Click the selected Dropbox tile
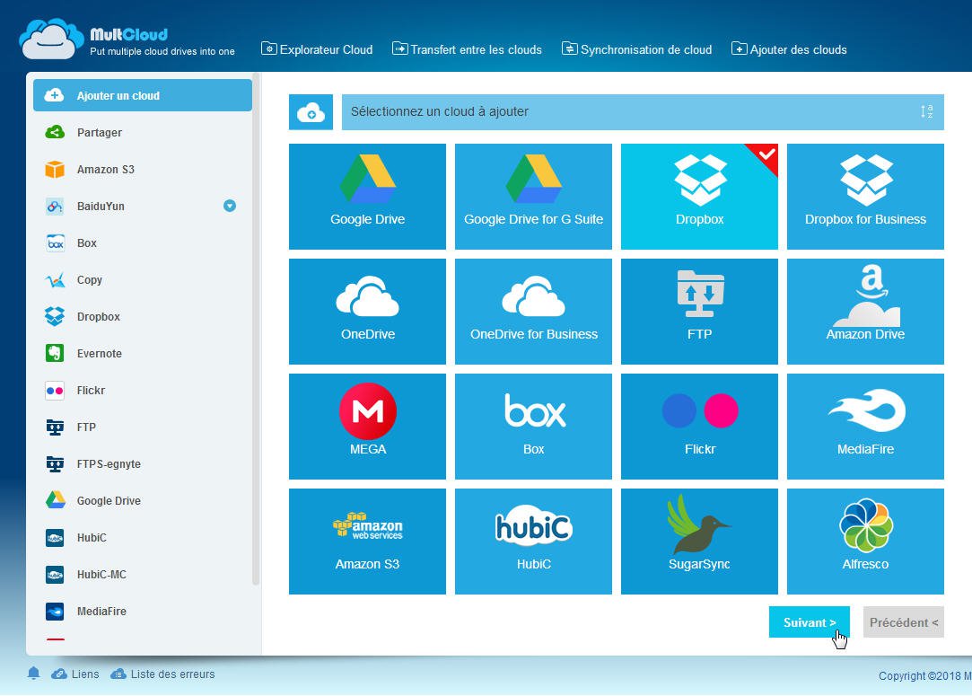The image size is (972, 696). (699, 197)
